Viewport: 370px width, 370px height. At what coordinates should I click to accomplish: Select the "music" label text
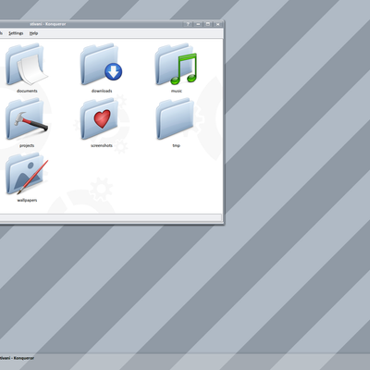[x=177, y=91]
